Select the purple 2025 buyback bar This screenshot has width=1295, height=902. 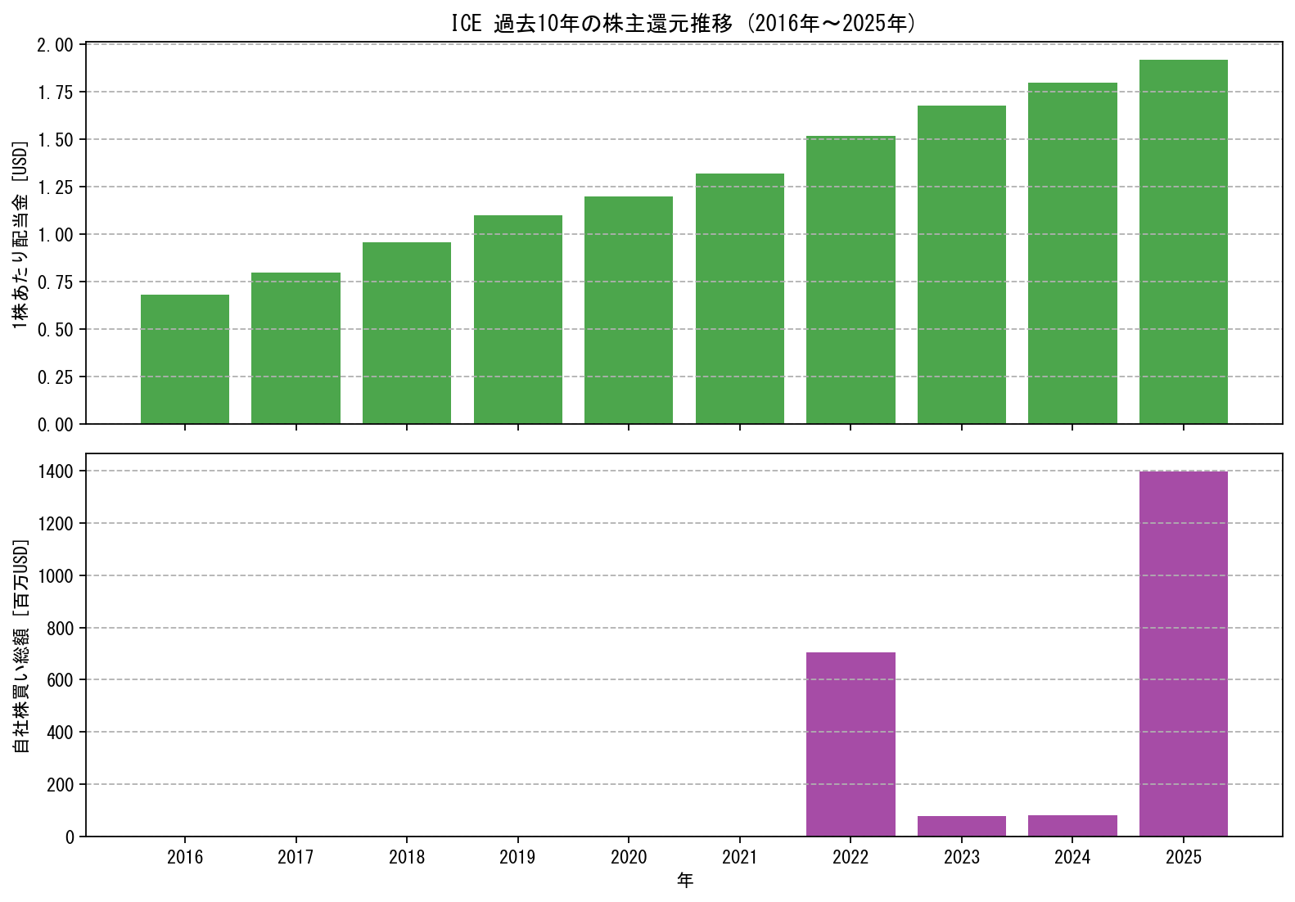coord(1184,654)
